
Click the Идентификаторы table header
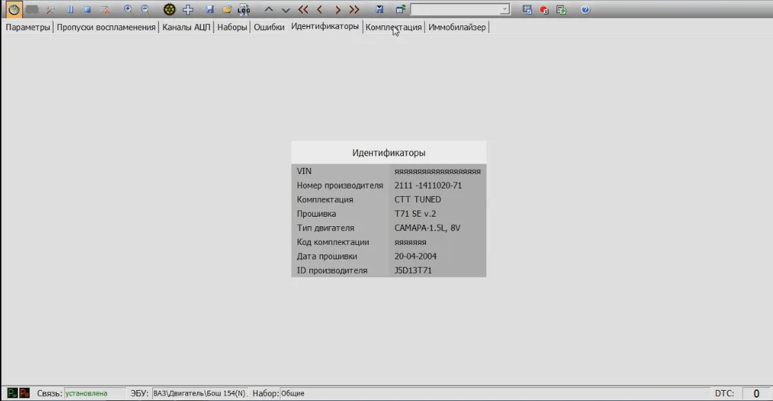pos(389,153)
